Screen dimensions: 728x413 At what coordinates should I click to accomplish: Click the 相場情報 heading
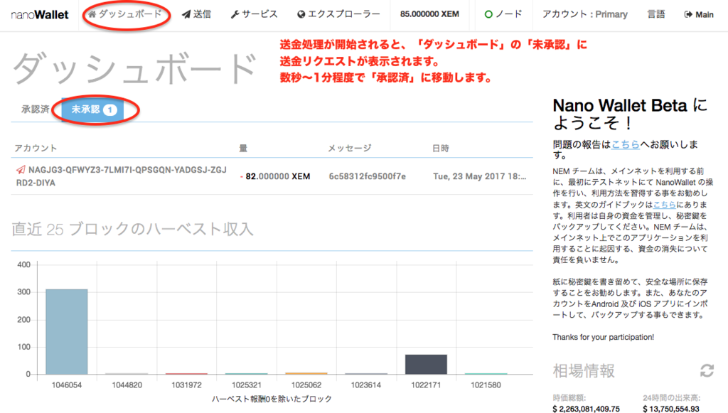point(584,371)
